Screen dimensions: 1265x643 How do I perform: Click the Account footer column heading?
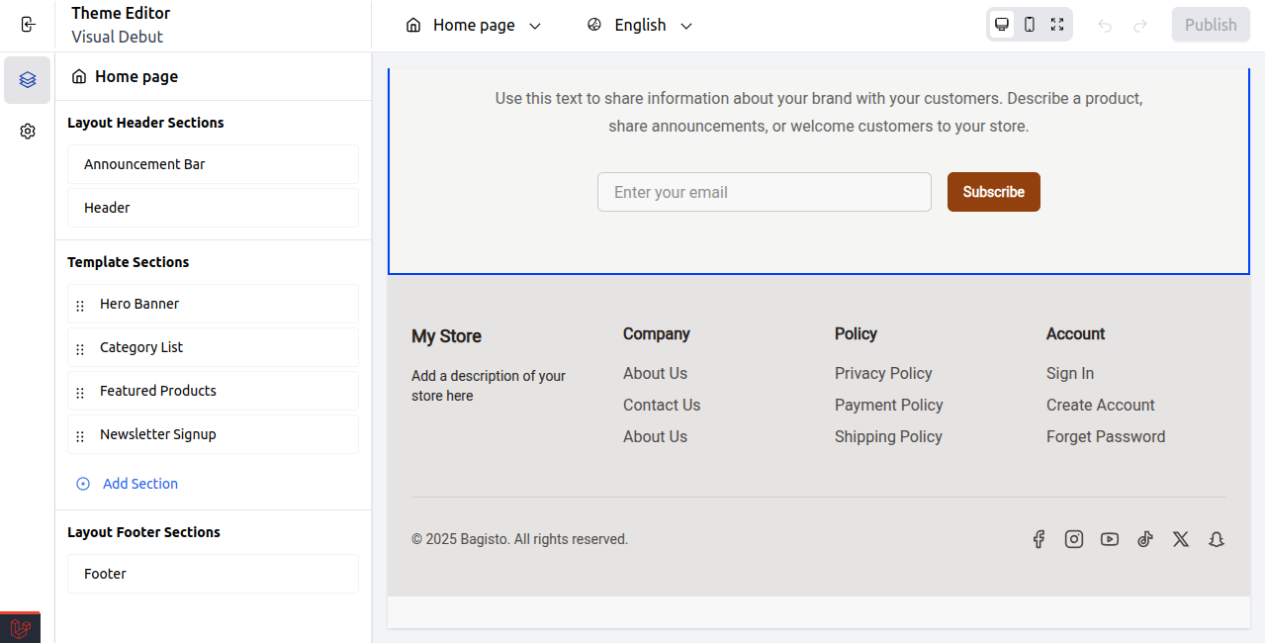point(1075,333)
